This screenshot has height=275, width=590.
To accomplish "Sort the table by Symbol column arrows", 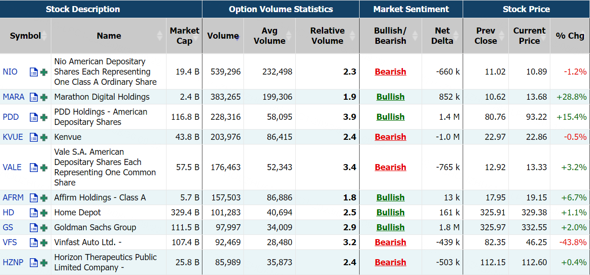I will tap(45, 36).
